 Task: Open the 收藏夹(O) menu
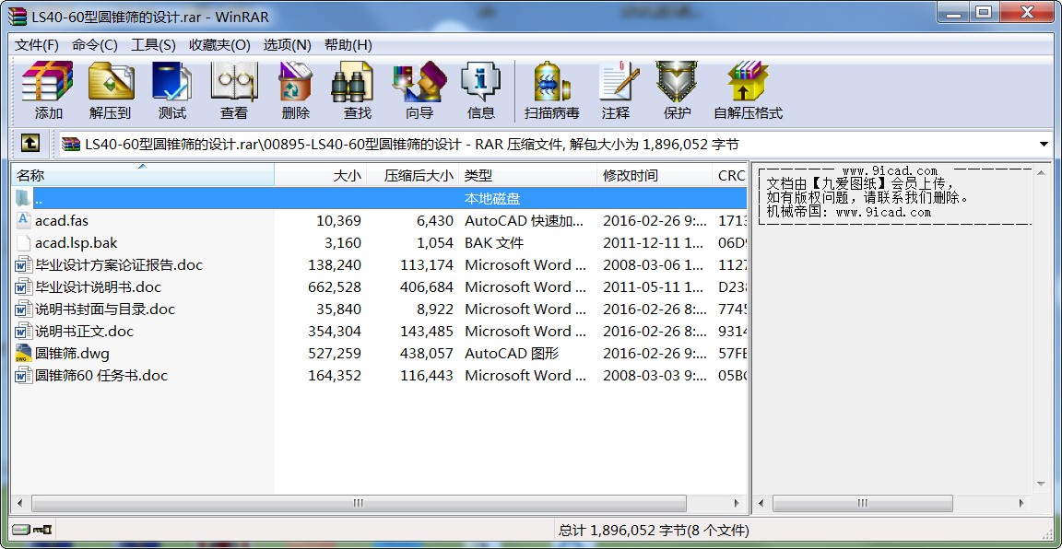tap(219, 45)
